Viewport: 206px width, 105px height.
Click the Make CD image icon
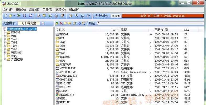pyautogui.click(x=39, y=16)
